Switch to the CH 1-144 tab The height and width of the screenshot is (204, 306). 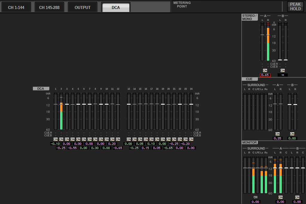[16, 7]
